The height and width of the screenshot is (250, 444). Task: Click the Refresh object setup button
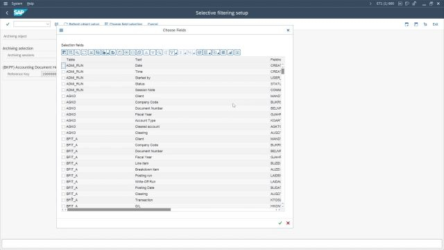[x=82, y=24]
